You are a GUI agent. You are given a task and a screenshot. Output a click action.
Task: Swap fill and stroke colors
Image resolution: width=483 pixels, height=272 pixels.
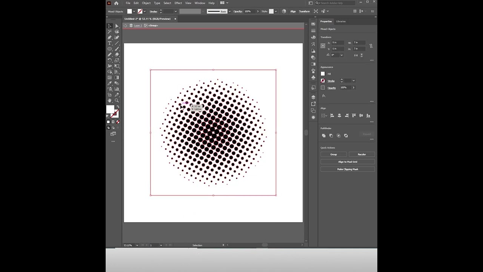coord(117,107)
